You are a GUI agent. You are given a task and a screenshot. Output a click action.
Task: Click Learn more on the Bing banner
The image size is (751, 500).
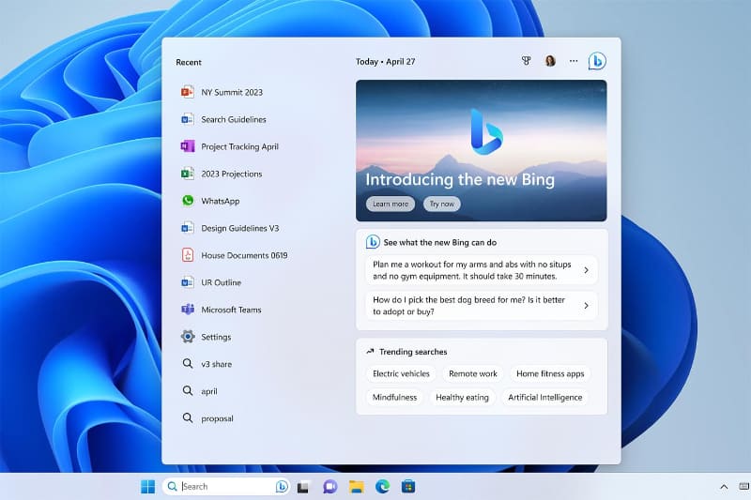tap(391, 204)
